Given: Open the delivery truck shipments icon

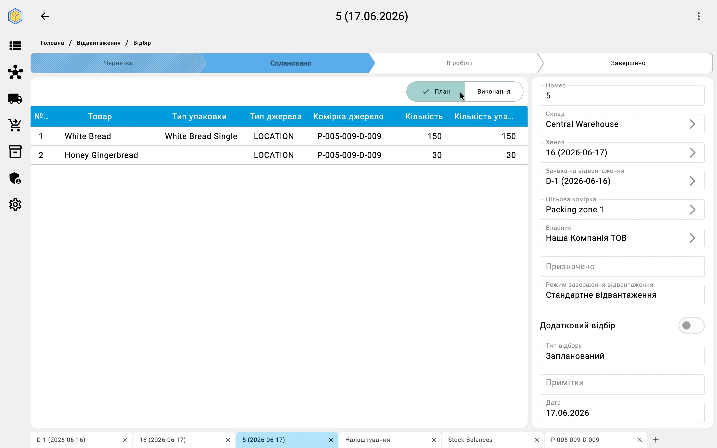Looking at the screenshot, I should [x=15, y=98].
